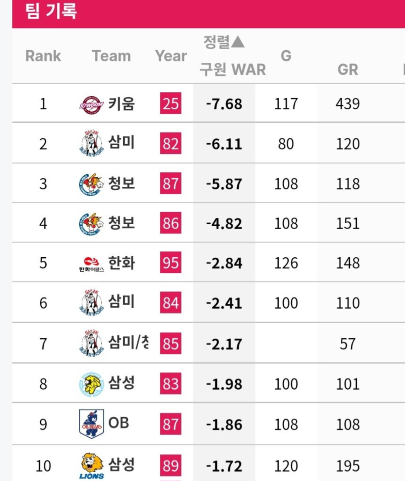This screenshot has width=405, height=481.
Task: Click the Rank column header
Action: pyautogui.click(x=43, y=55)
